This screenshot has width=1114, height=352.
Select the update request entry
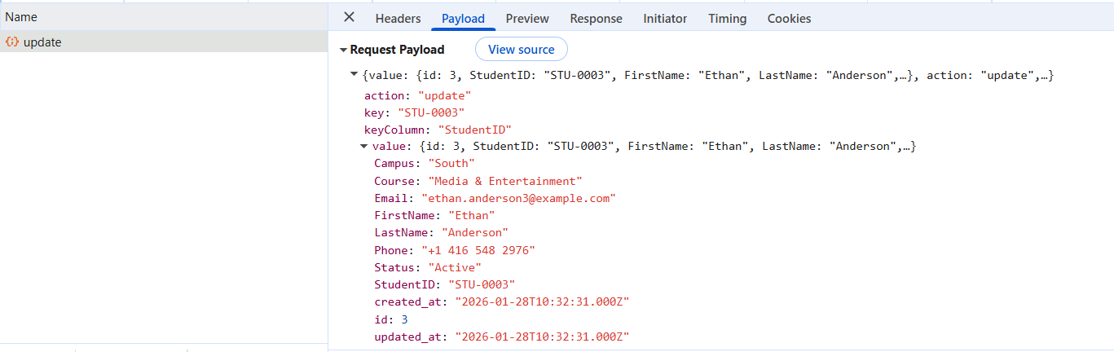[x=164, y=42]
